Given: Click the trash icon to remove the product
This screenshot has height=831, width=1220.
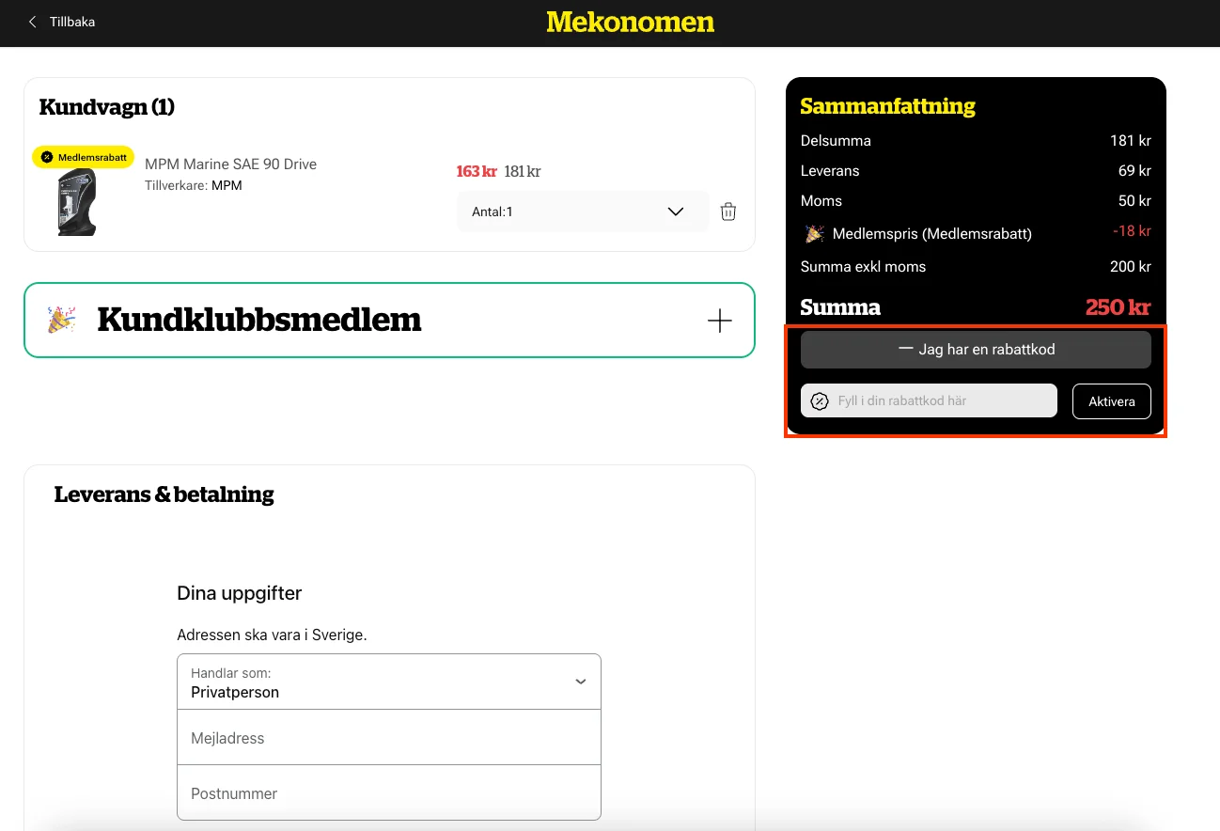Looking at the screenshot, I should pyautogui.click(x=728, y=212).
